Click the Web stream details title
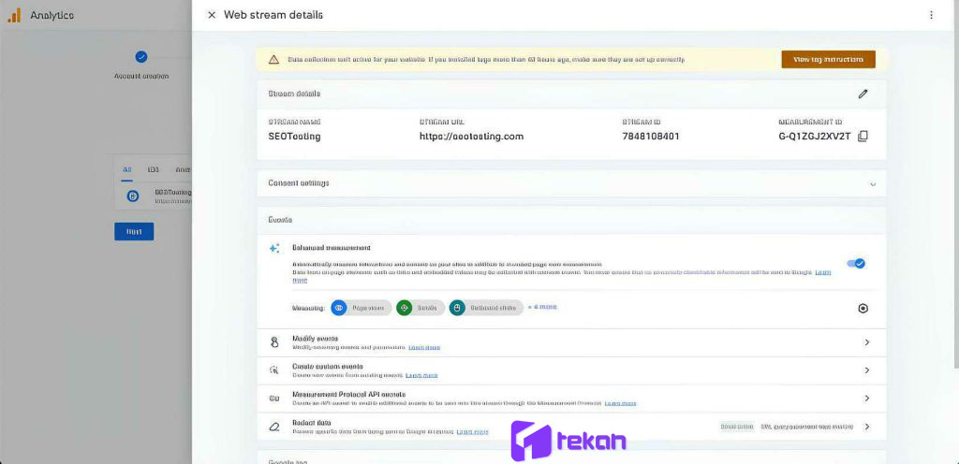This screenshot has height=464, width=959. pyautogui.click(x=273, y=15)
